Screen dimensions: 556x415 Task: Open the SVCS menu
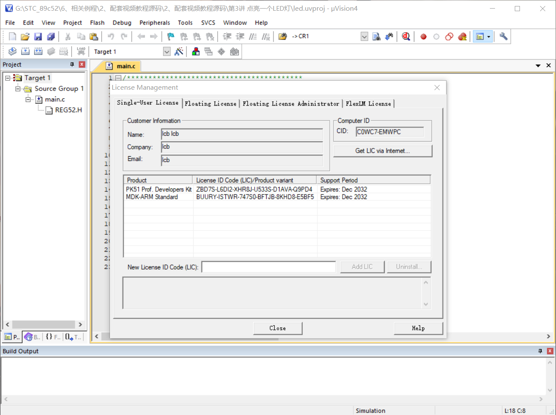point(208,23)
